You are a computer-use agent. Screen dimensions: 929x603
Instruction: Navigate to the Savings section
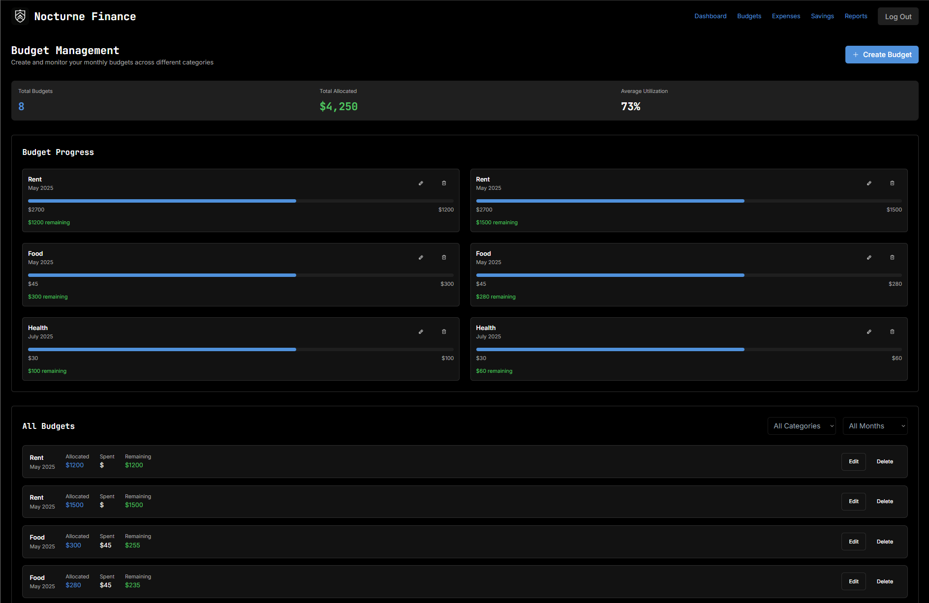822,16
